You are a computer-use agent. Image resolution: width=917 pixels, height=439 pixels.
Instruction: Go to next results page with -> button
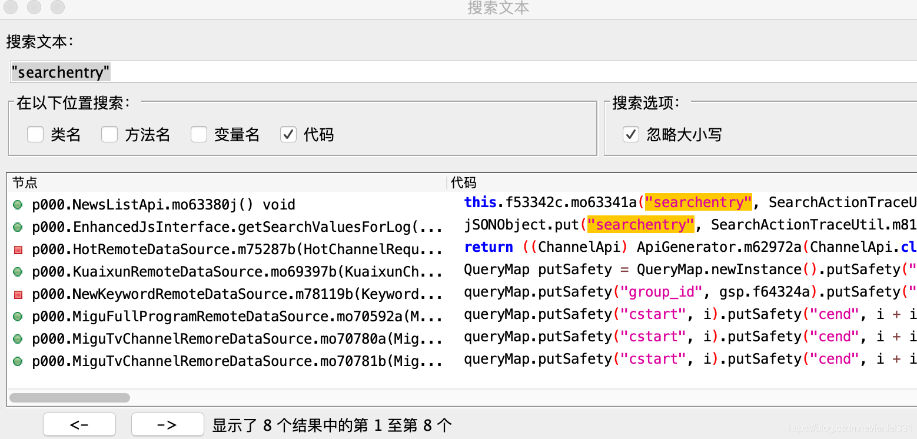click(167, 424)
